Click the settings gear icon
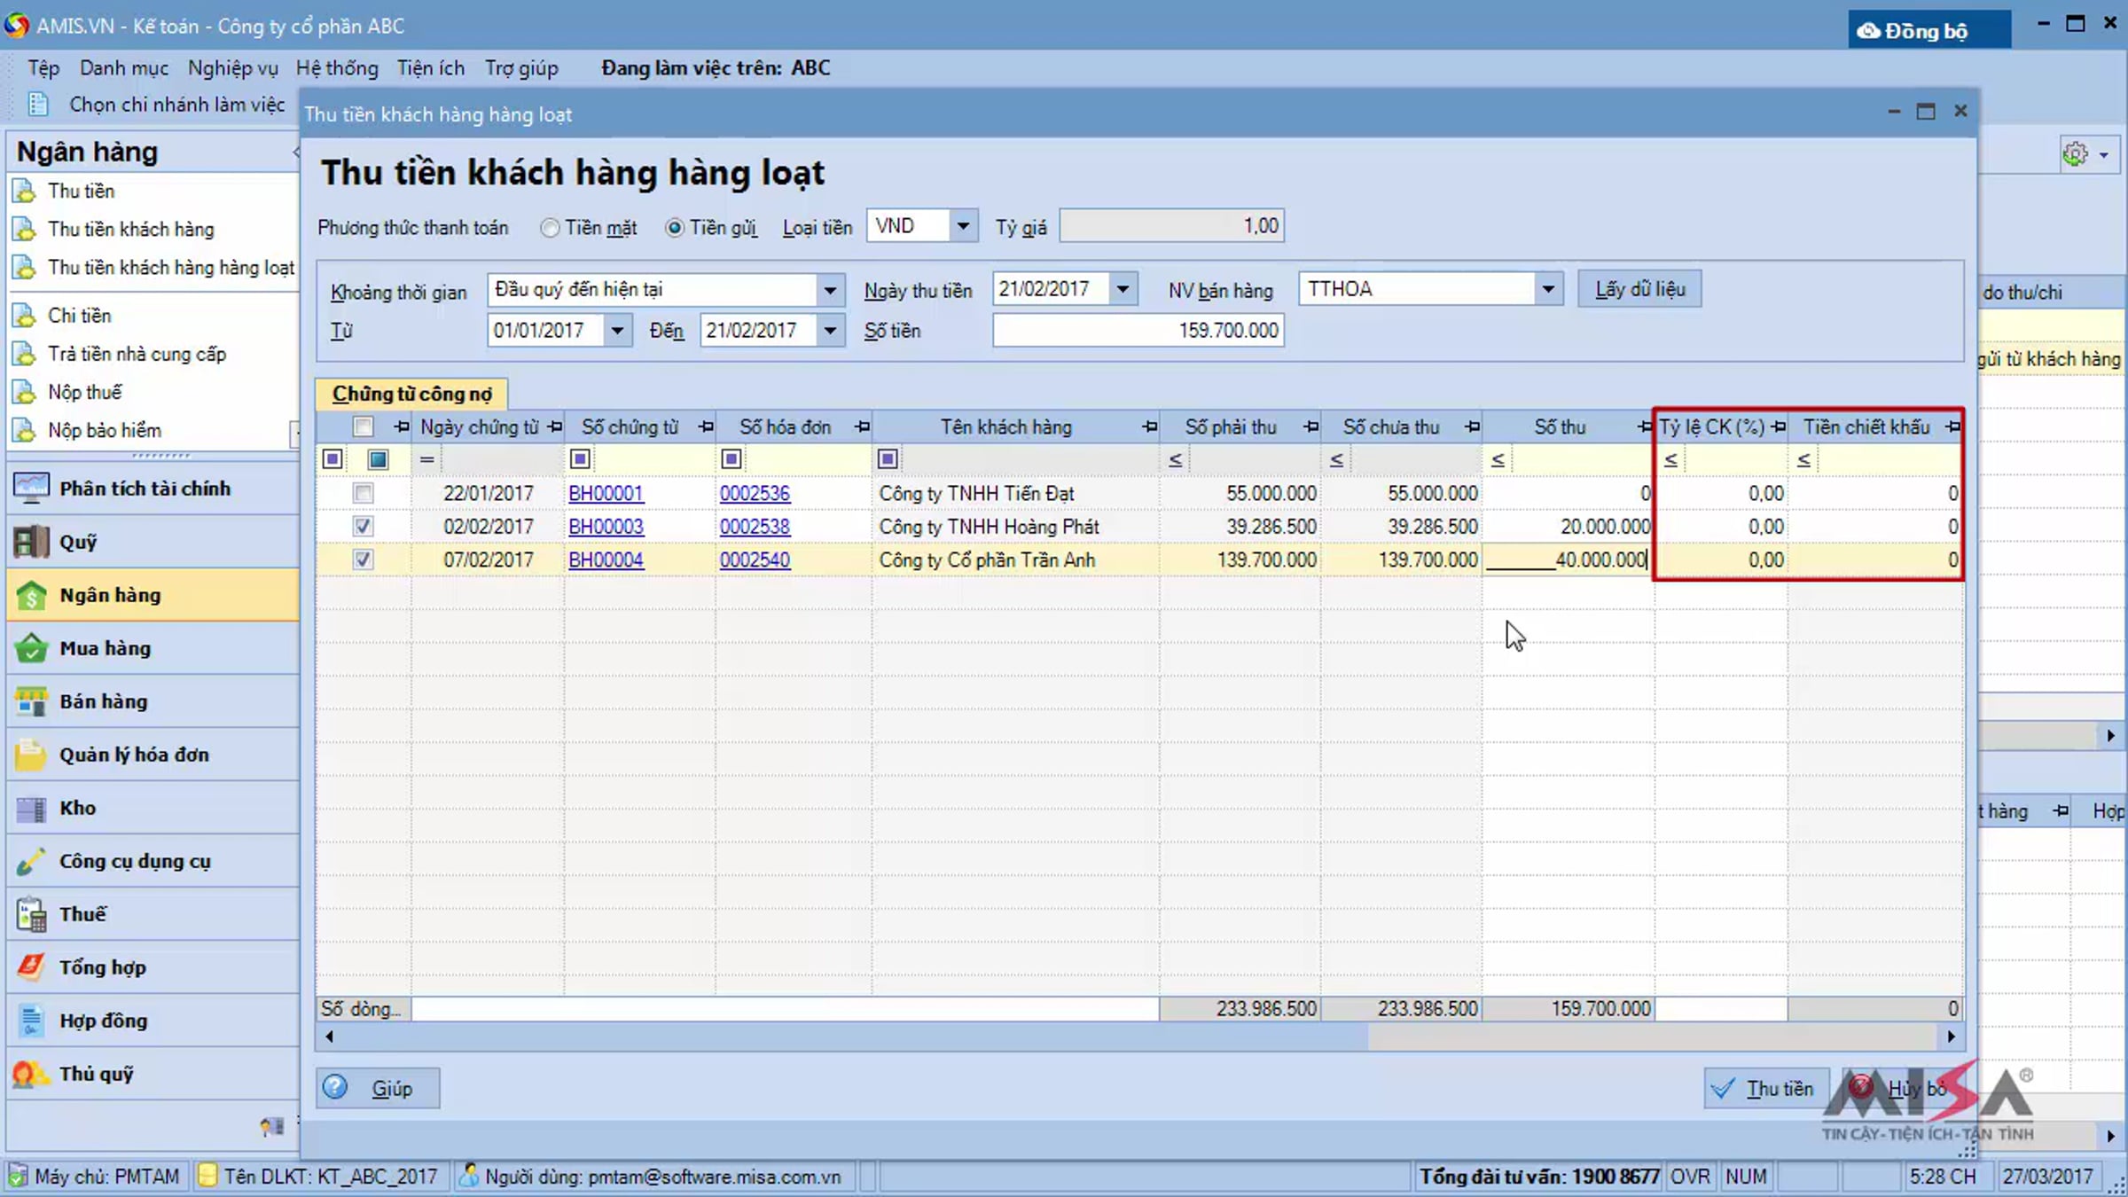2128x1197 pixels. click(x=2075, y=154)
